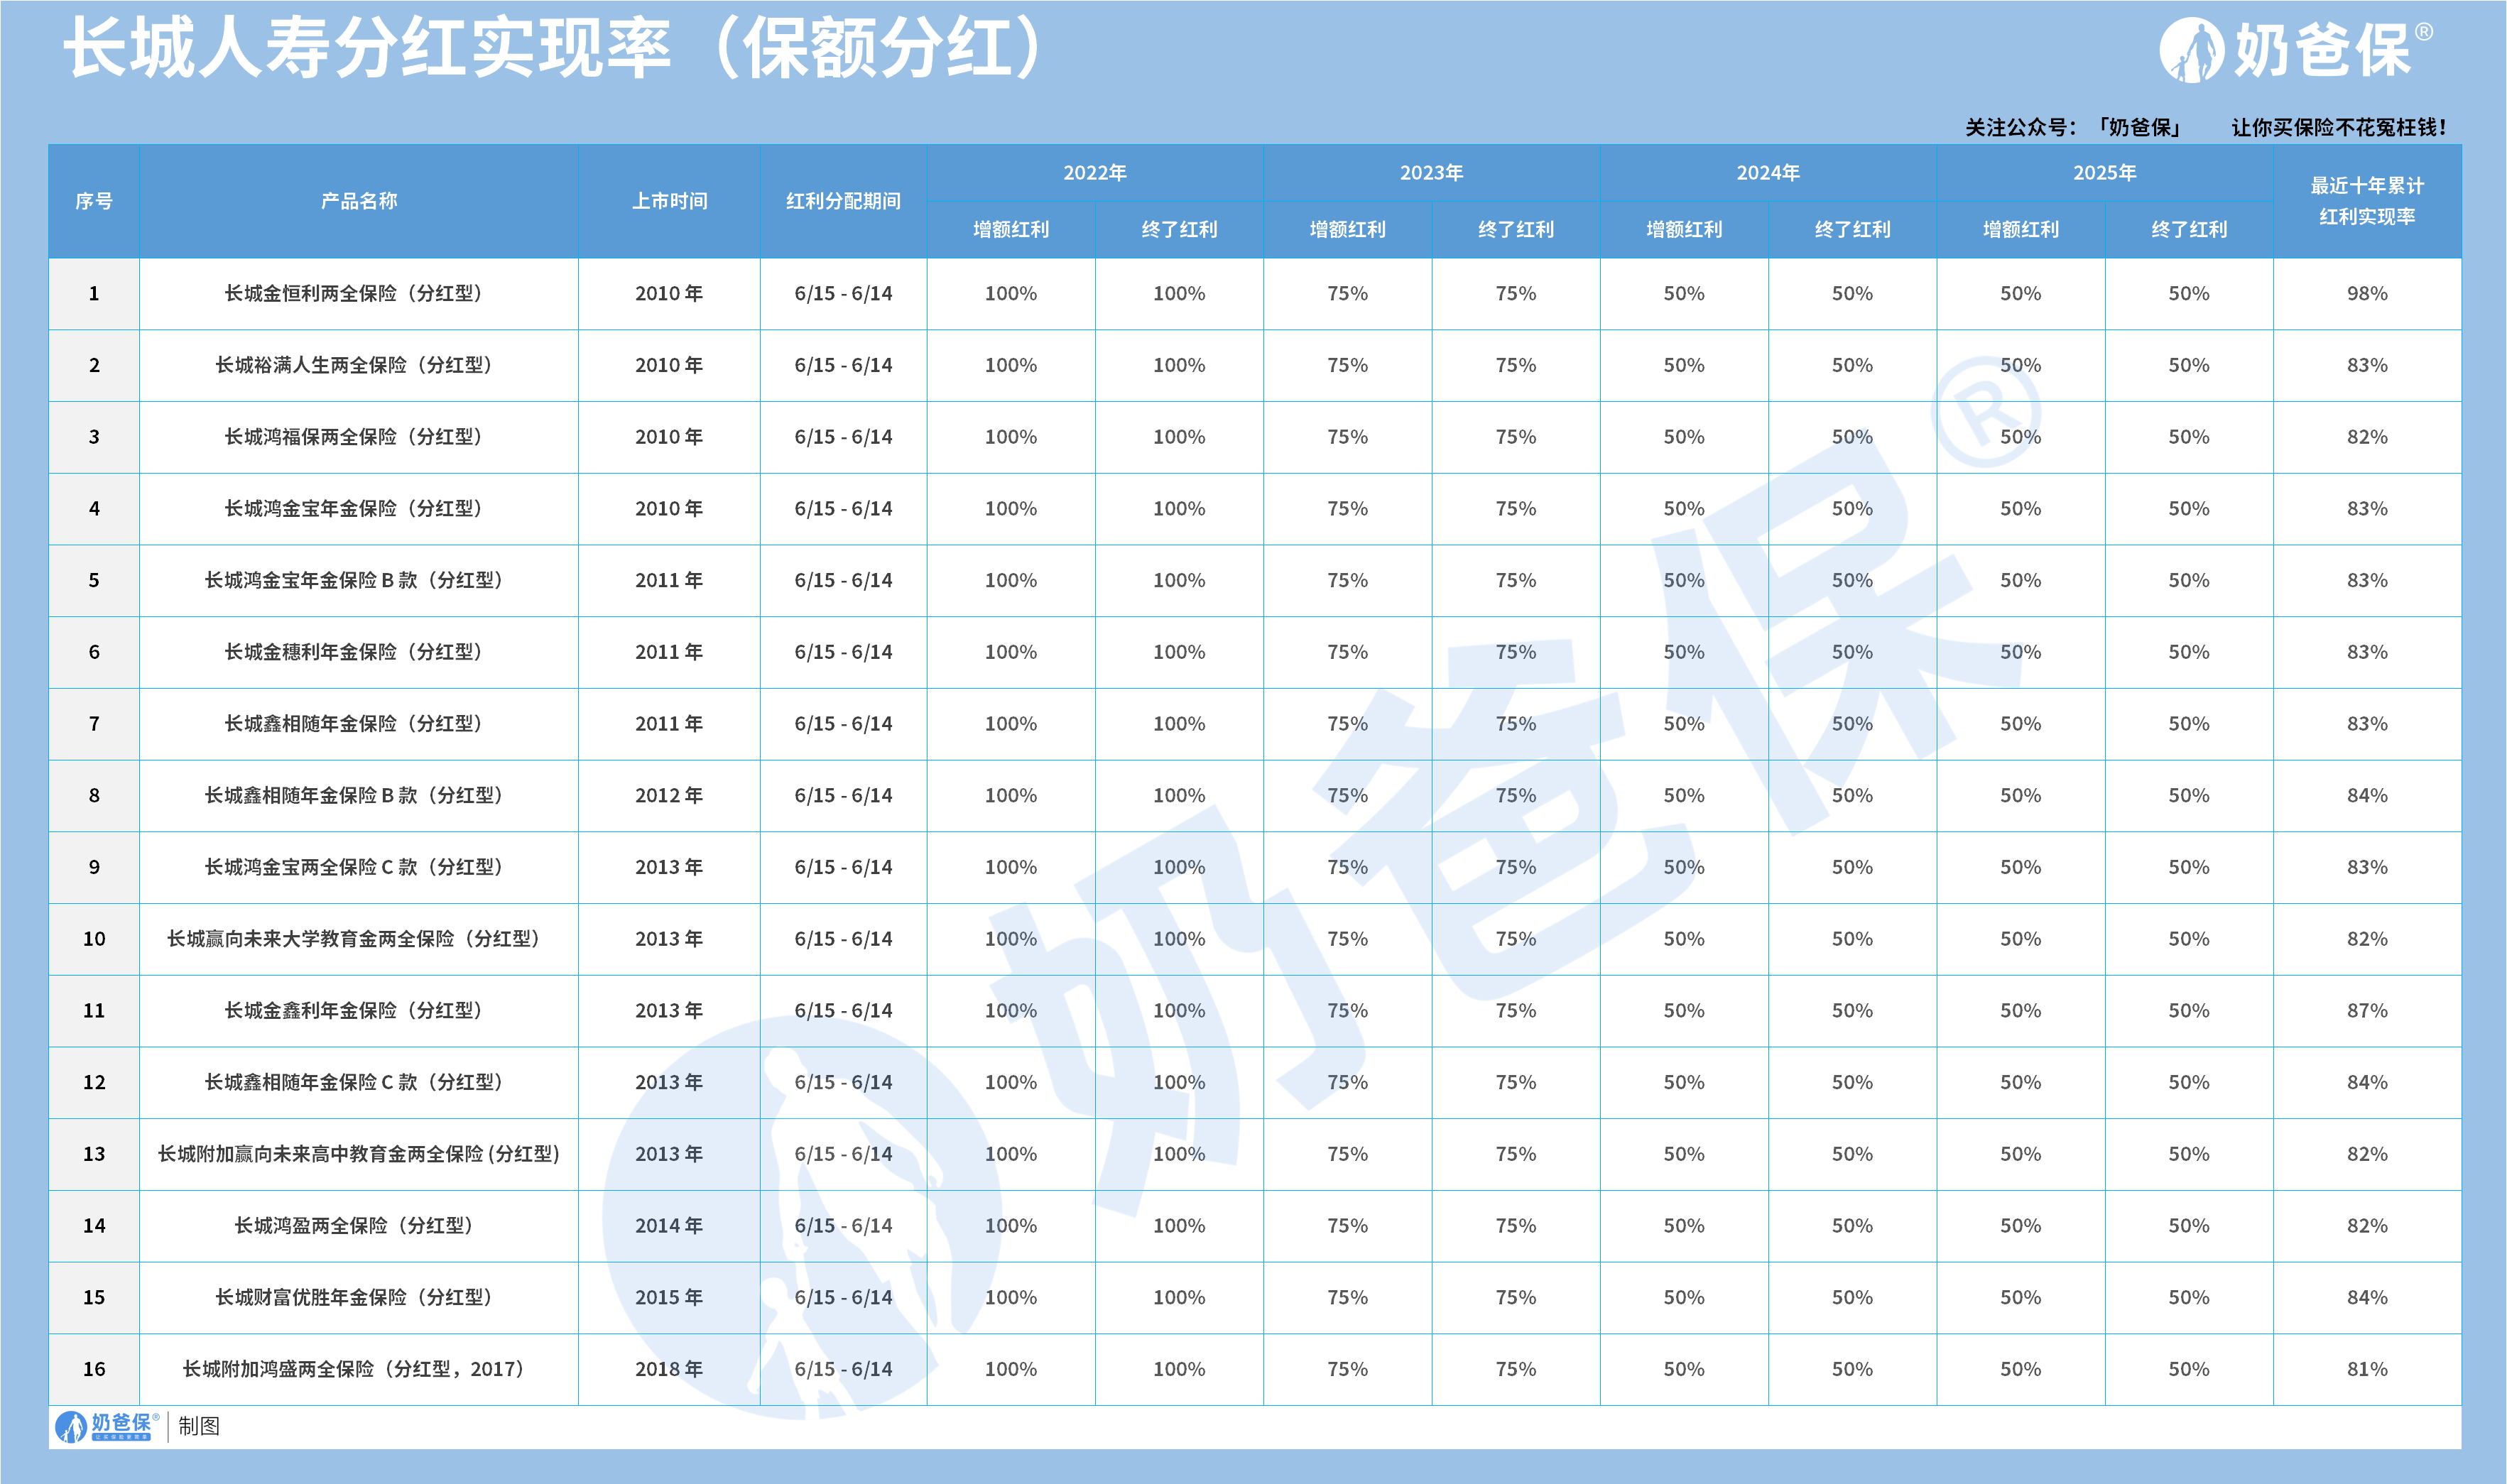Click row number 16 in 序号 column
2507x1484 pixels.
(x=94, y=1369)
